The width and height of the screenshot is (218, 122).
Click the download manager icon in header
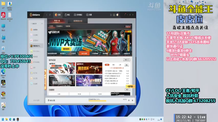pos(111,15)
